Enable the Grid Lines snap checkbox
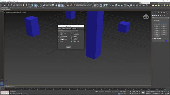Image resolution: width=170 pixels, height=95 pixels. point(73,33)
